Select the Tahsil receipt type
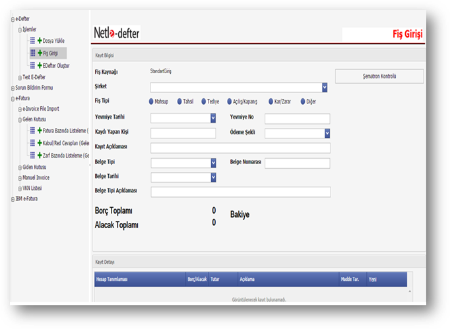Screen dimensions: 450x329 point(179,102)
